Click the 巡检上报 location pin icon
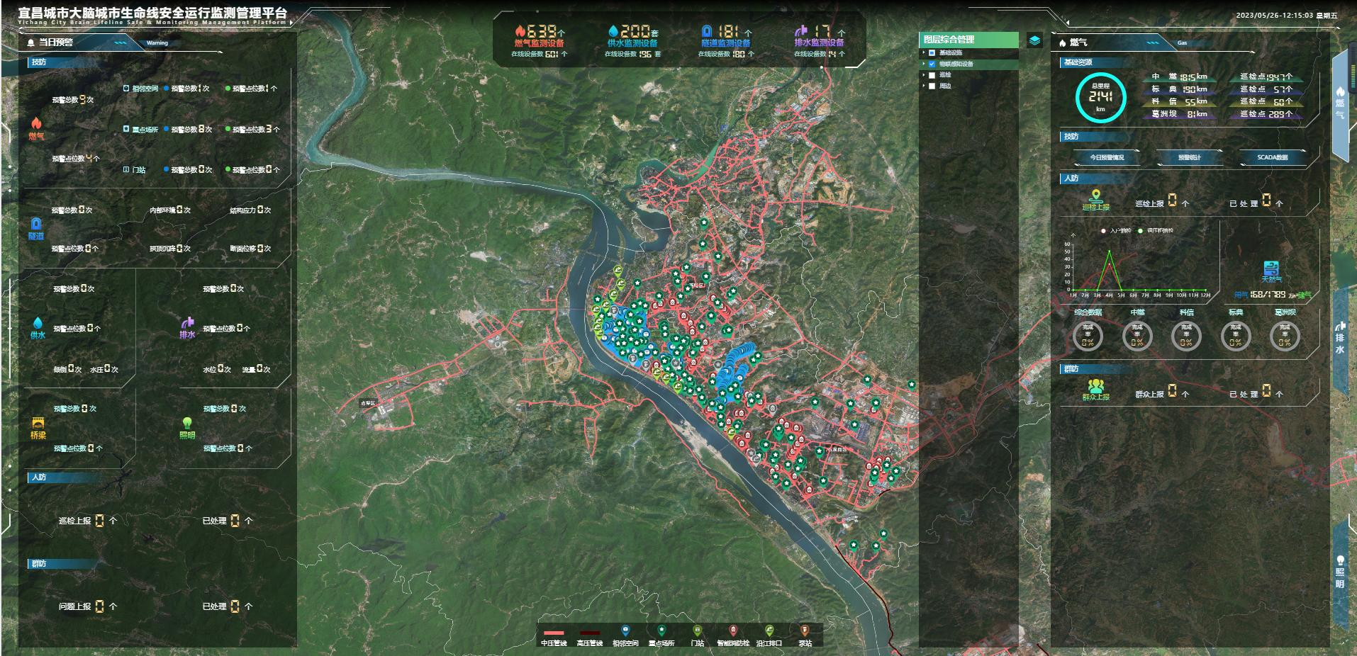This screenshot has width=1357, height=656. click(1096, 196)
